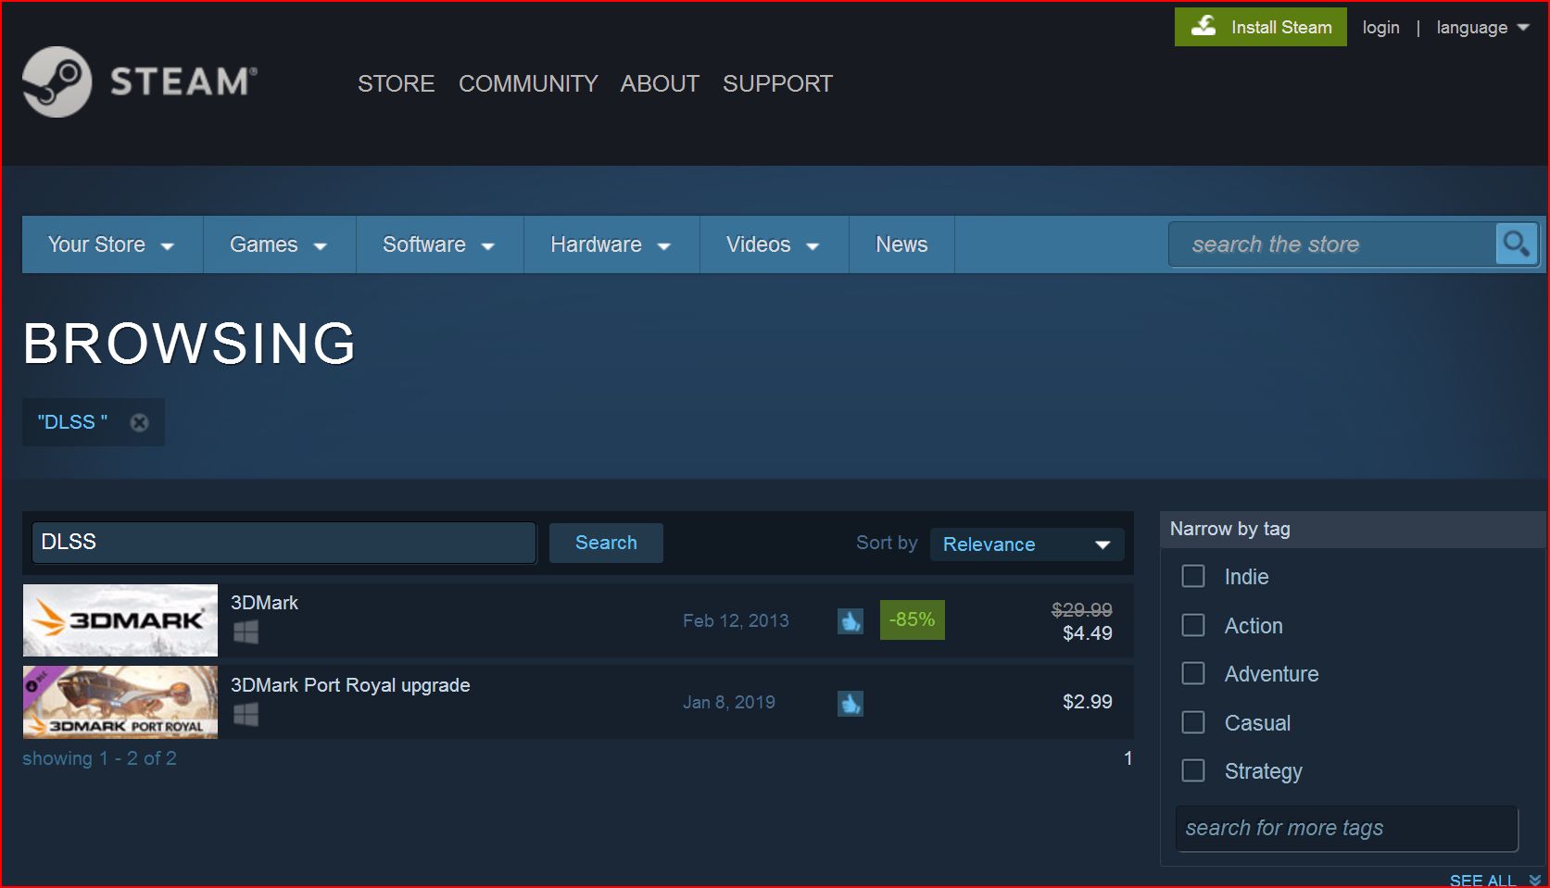Screen dimensions: 1550x888
Task: Click the $4.49 sale price
Action: (1088, 633)
